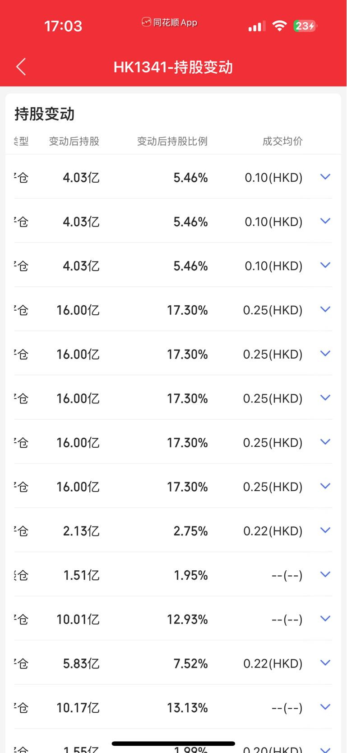The height and width of the screenshot is (753, 347).
Task: Tap the Wi-Fi status icon
Action: (280, 26)
